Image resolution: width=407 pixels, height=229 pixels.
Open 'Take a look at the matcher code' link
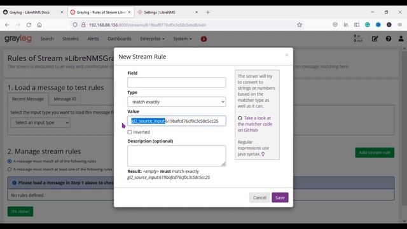[255, 124]
